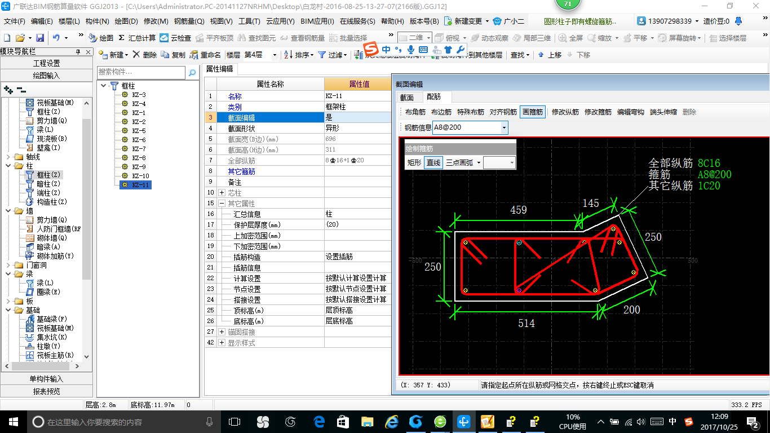Expand the 锚固搭接 property group

coord(222,332)
